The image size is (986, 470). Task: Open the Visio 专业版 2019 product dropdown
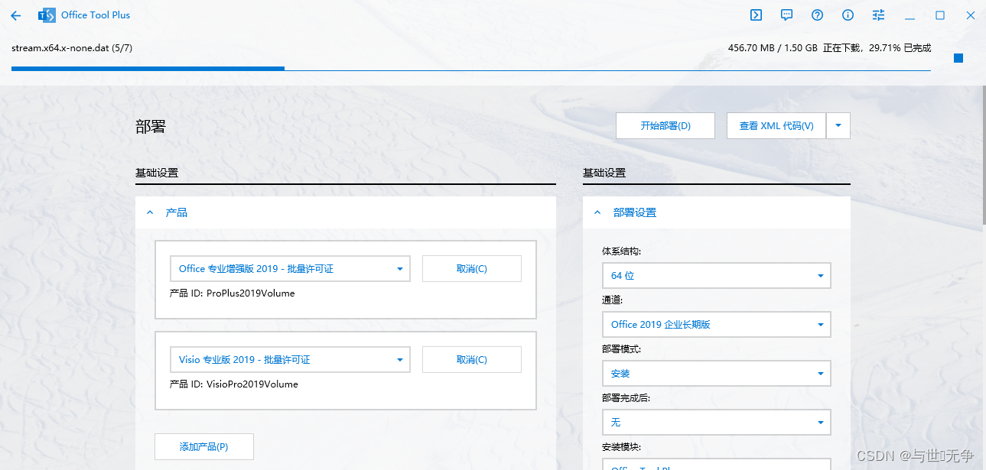[x=290, y=360]
